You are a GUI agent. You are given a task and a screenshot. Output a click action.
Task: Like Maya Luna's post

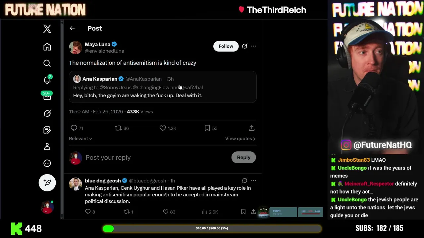[163, 128]
